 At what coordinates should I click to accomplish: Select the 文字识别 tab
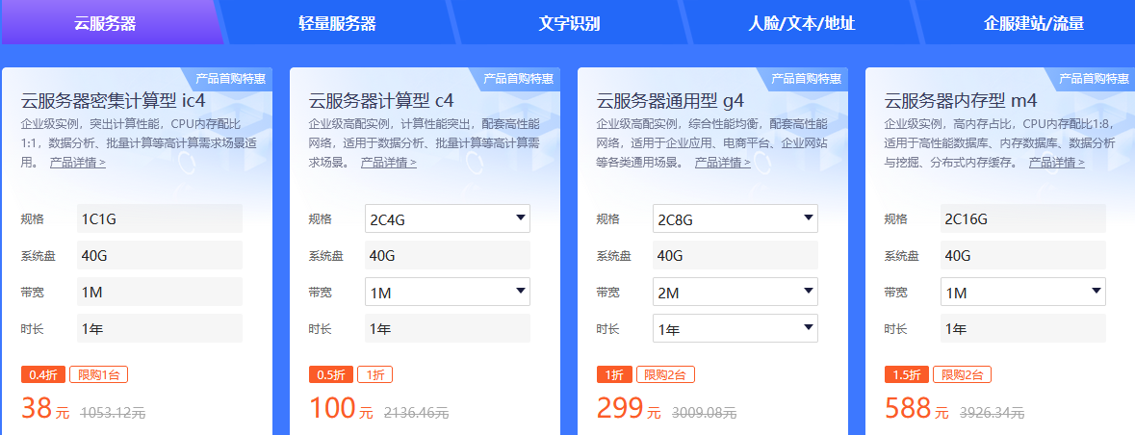coord(569,24)
